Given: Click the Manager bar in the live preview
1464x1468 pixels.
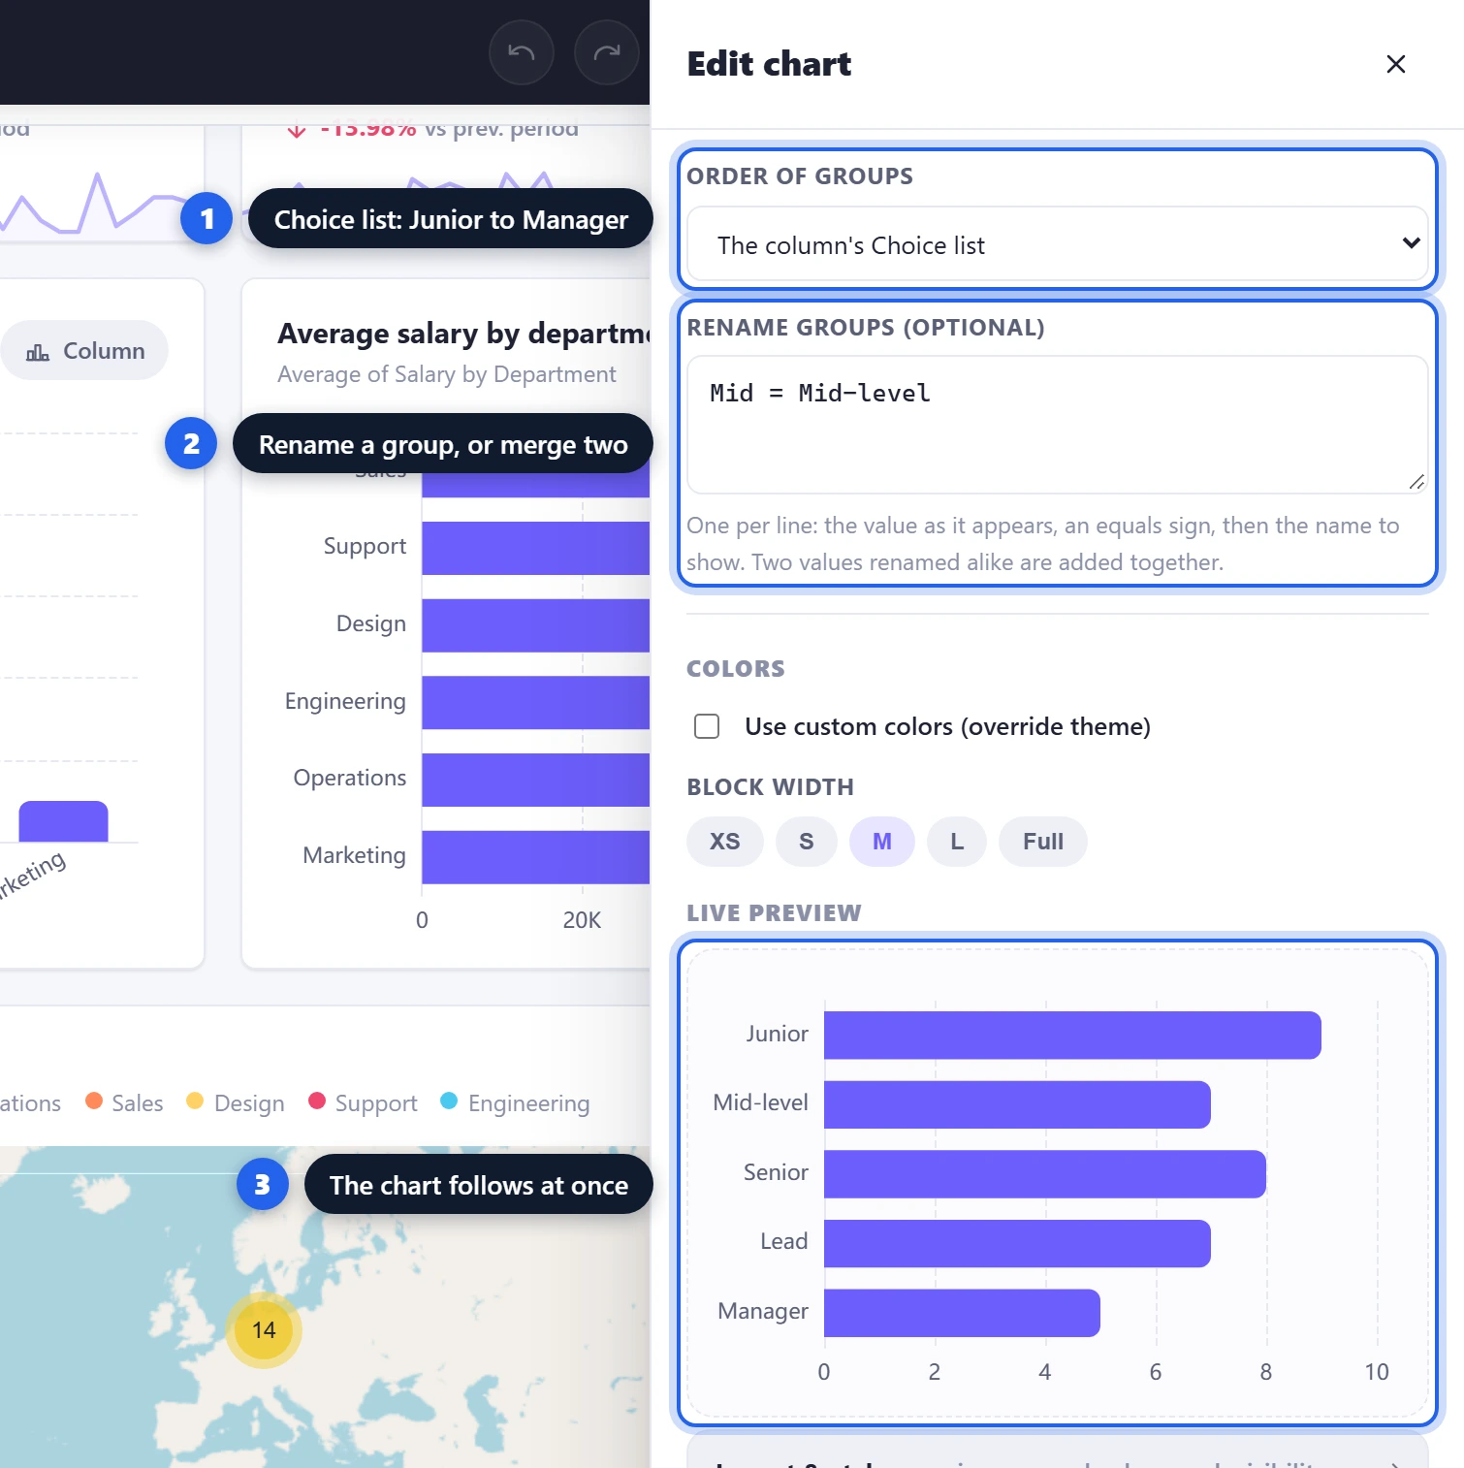Looking at the screenshot, I should pyautogui.click(x=962, y=1313).
